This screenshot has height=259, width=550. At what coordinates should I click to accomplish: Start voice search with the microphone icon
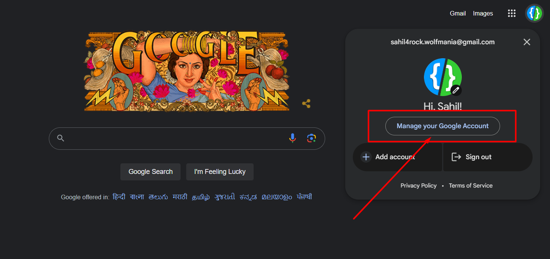(292, 138)
